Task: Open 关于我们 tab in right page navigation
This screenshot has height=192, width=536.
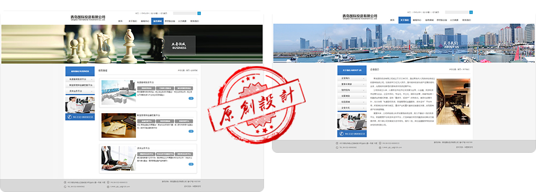Action: click(405, 20)
